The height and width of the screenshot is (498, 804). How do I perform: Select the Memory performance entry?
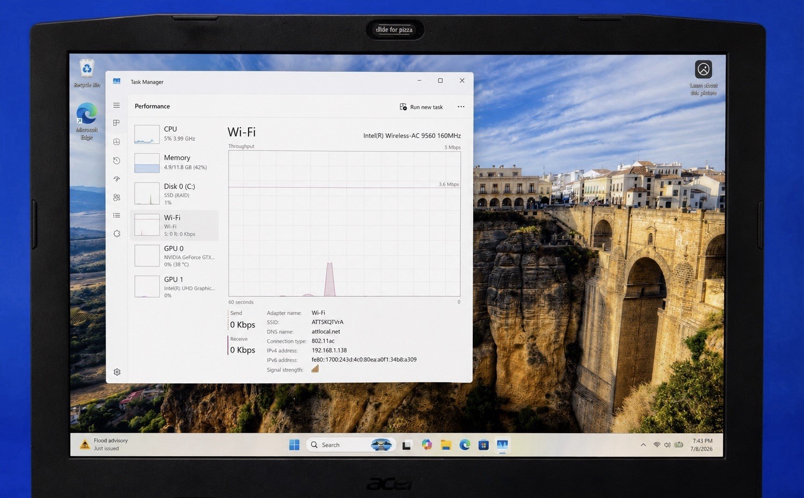click(x=174, y=162)
